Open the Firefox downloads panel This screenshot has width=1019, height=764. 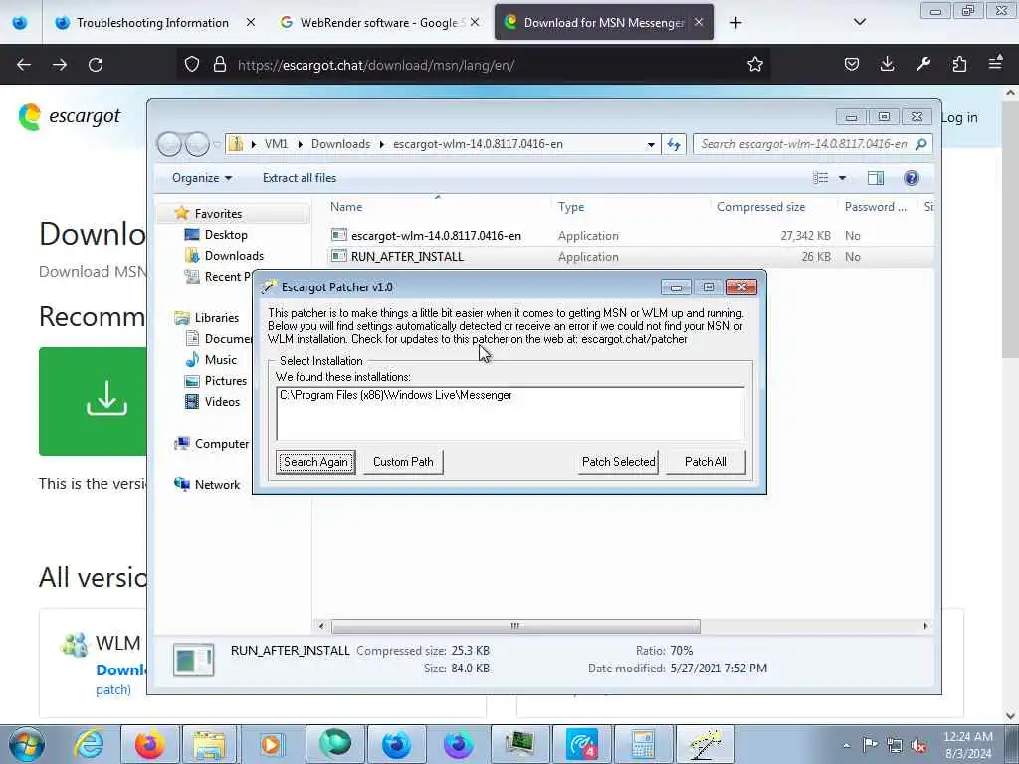pyautogui.click(x=887, y=65)
